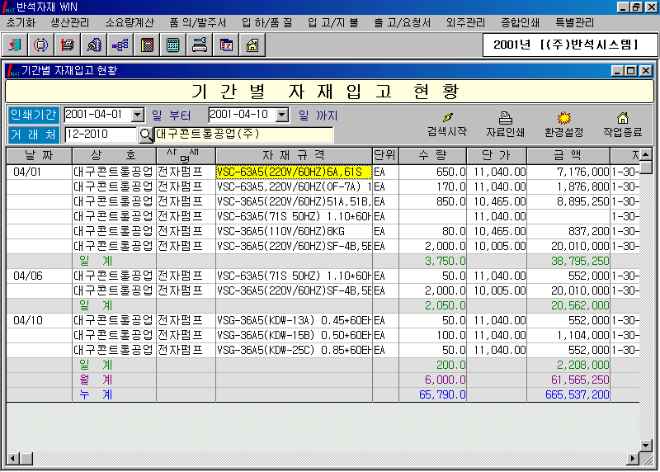
Task: Click the tree hierarchy diagram toolbar icon
Action: coord(120,45)
